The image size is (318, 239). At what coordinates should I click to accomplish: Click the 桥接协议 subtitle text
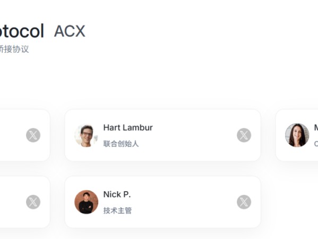[x=14, y=49]
